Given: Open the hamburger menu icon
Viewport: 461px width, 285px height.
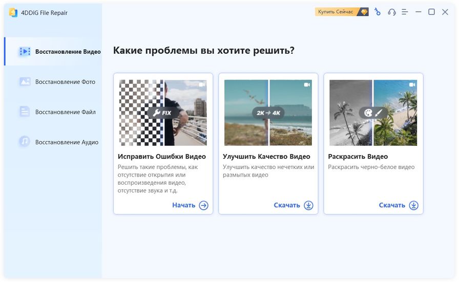Looking at the screenshot, I should [405, 12].
